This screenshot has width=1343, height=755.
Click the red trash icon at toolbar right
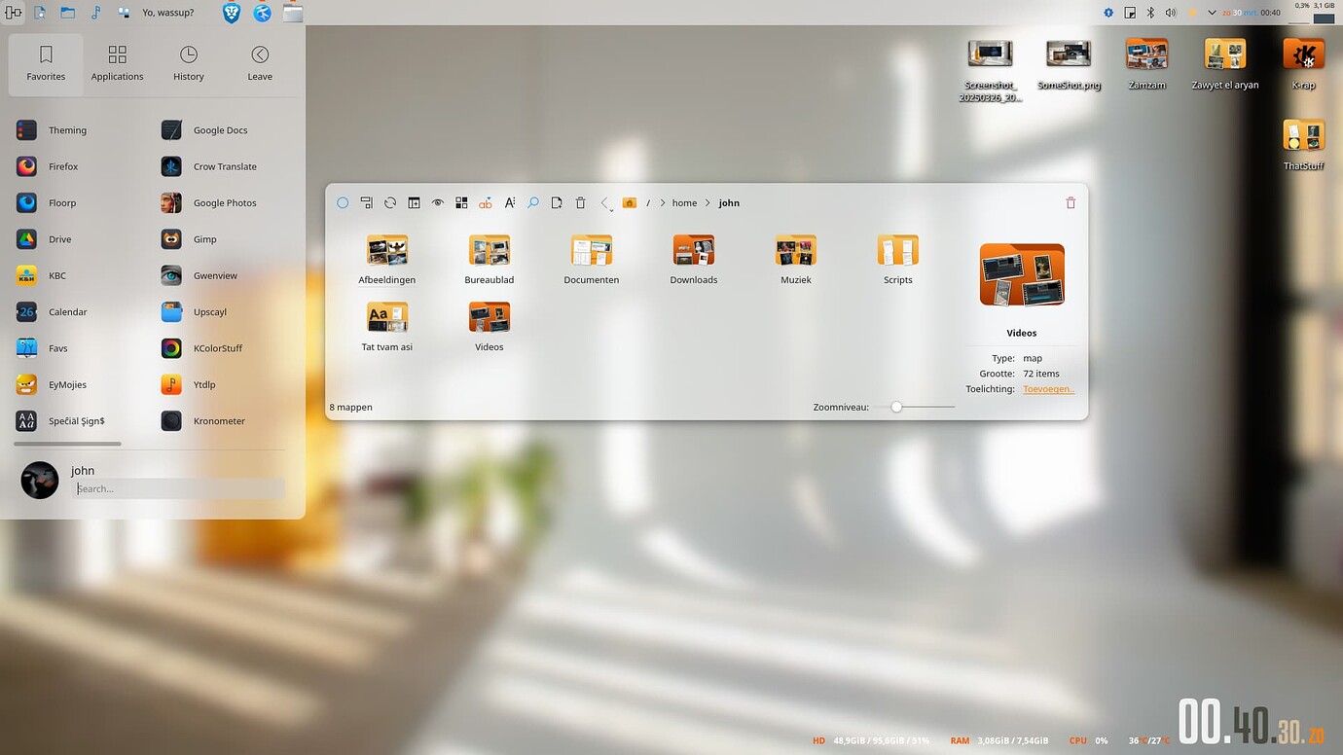point(1071,202)
